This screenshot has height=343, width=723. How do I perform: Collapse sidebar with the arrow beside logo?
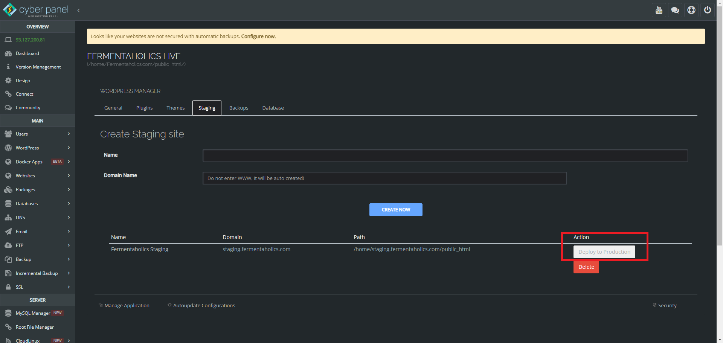[x=78, y=10]
